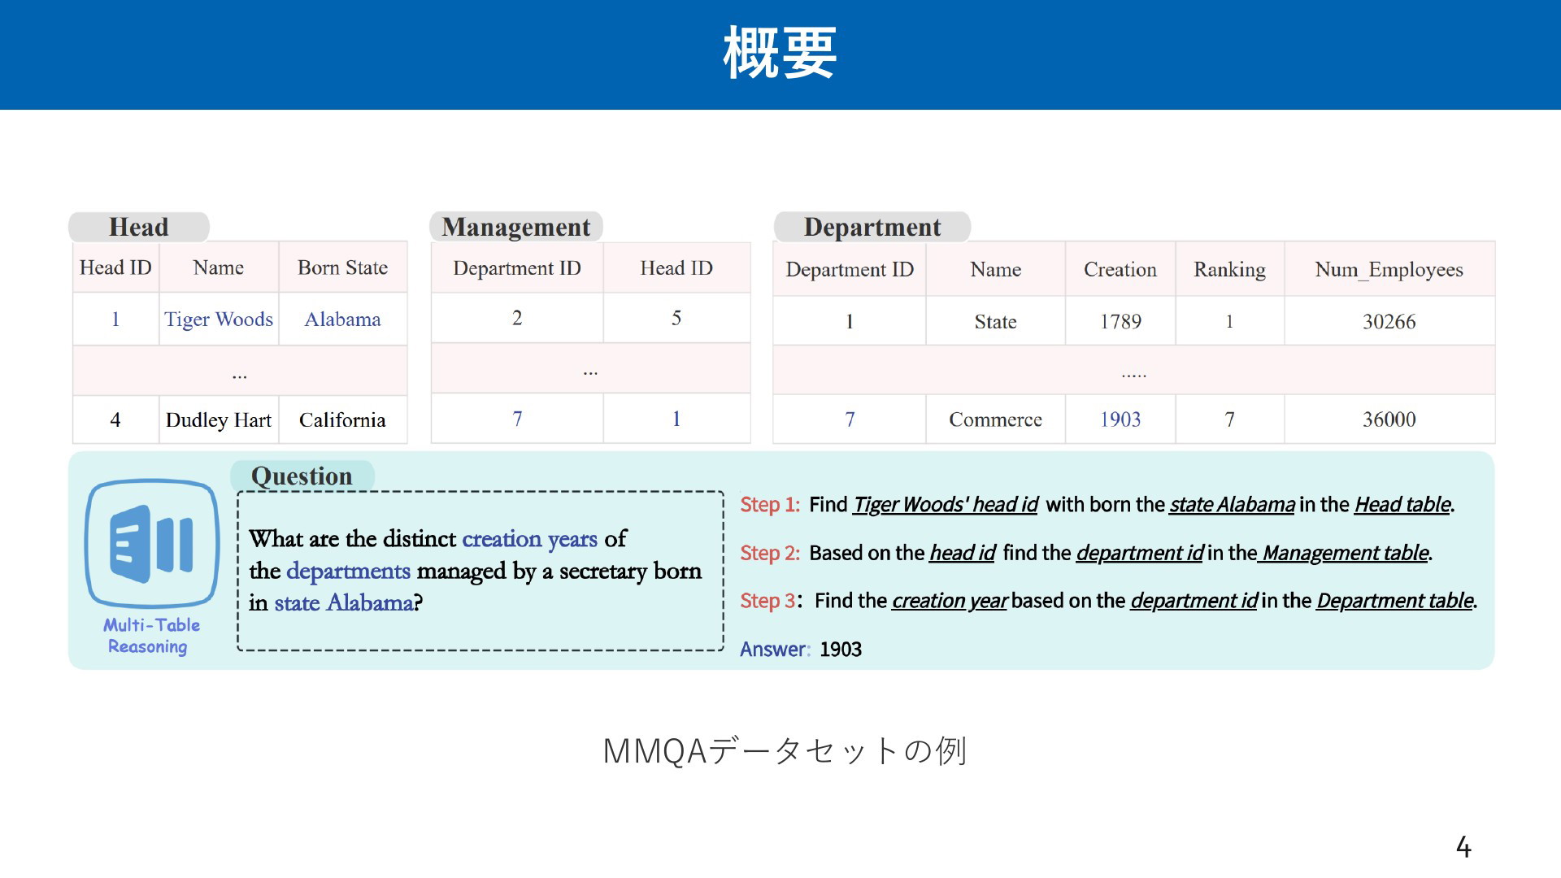Click the 'California' cell
The height and width of the screenshot is (878, 1561).
342,420
